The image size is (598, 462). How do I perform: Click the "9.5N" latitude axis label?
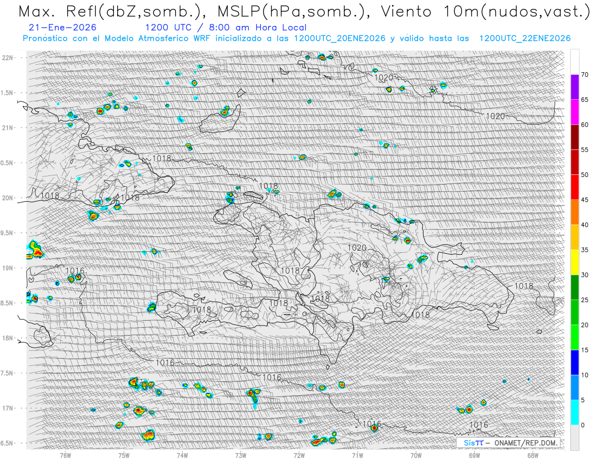coord(7,233)
